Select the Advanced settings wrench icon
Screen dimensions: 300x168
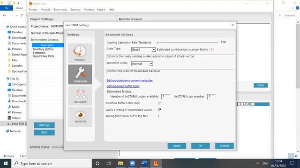click(x=80, y=74)
